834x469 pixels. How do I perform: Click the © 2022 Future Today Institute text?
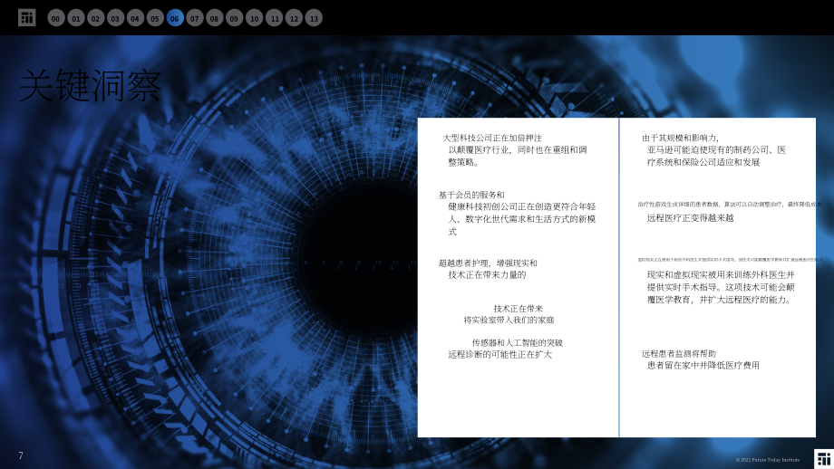(768, 460)
